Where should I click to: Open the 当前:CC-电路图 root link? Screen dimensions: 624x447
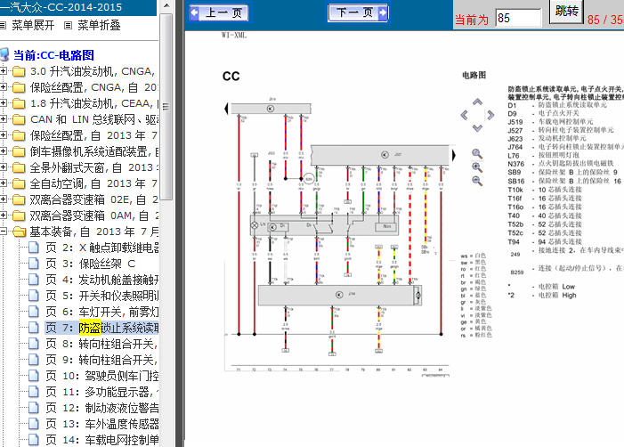(x=53, y=55)
